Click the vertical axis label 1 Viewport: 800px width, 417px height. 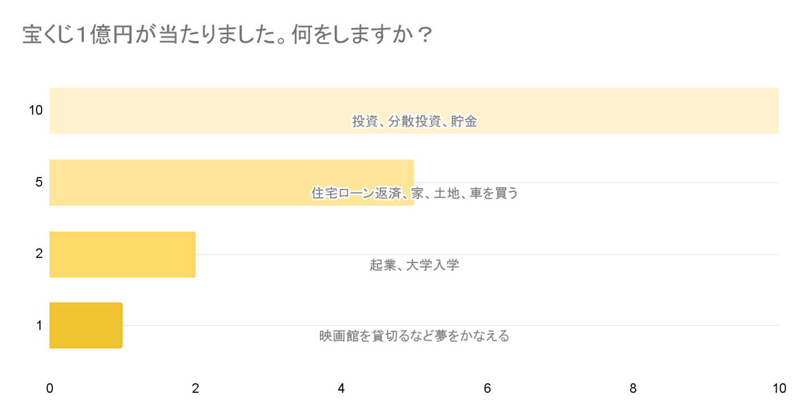[39, 325]
